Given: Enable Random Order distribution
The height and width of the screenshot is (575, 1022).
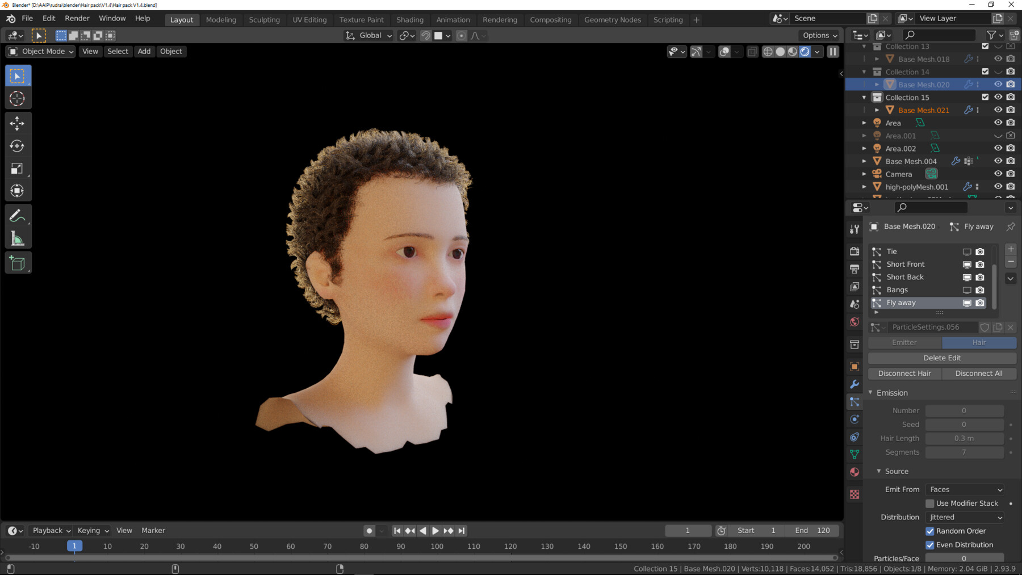Looking at the screenshot, I should 930,531.
